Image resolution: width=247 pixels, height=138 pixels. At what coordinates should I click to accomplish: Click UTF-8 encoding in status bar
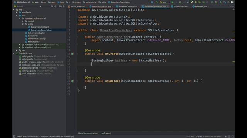coord(199,136)
